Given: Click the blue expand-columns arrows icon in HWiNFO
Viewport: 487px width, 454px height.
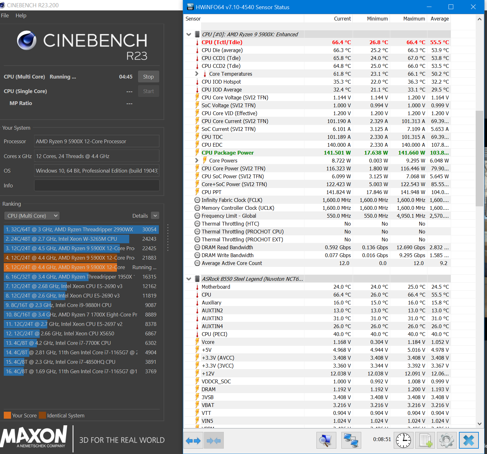Looking at the screenshot, I should (193, 440).
